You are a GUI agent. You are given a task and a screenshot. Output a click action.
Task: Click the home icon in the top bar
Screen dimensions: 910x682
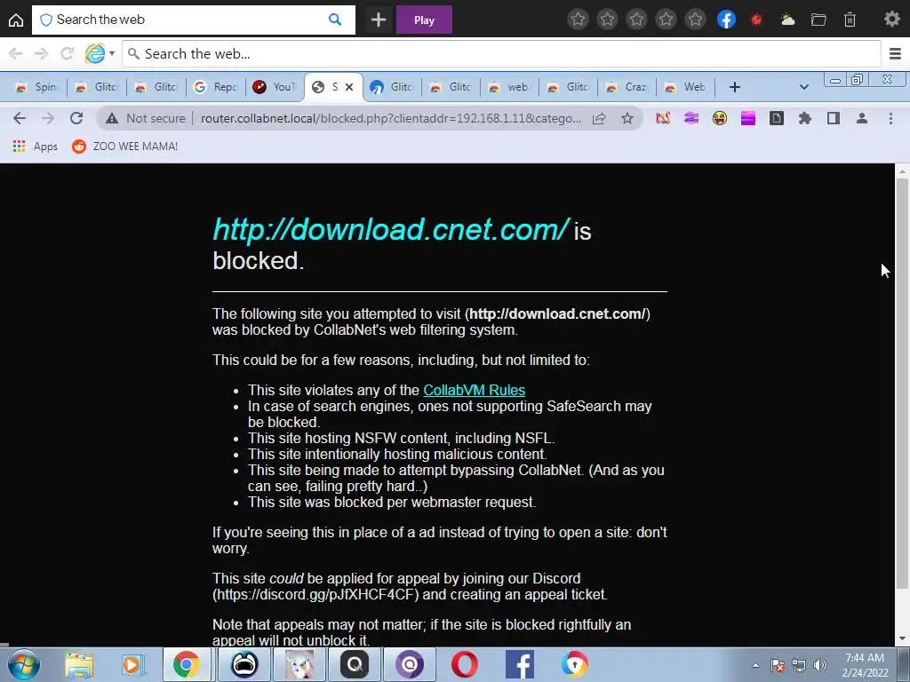coord(16,20)
